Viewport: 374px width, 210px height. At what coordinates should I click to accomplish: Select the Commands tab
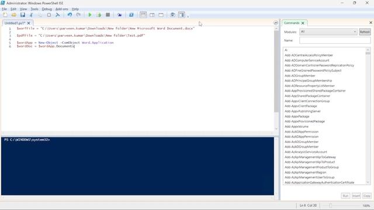[292, 23]
